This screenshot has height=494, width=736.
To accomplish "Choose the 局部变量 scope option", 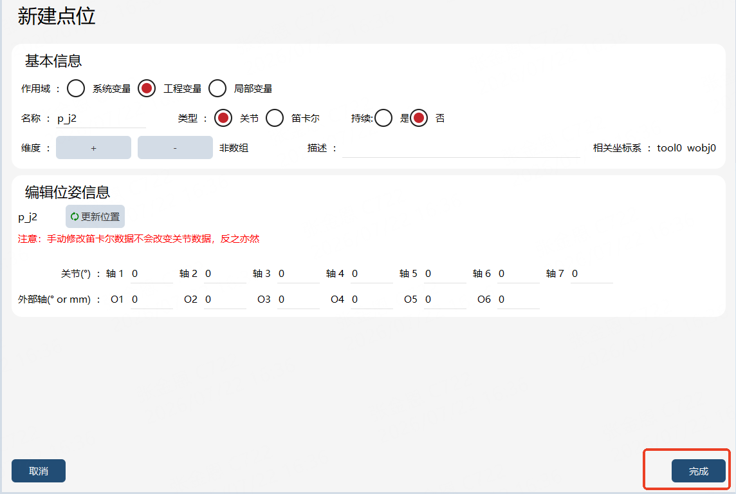I will coord(217,88).
